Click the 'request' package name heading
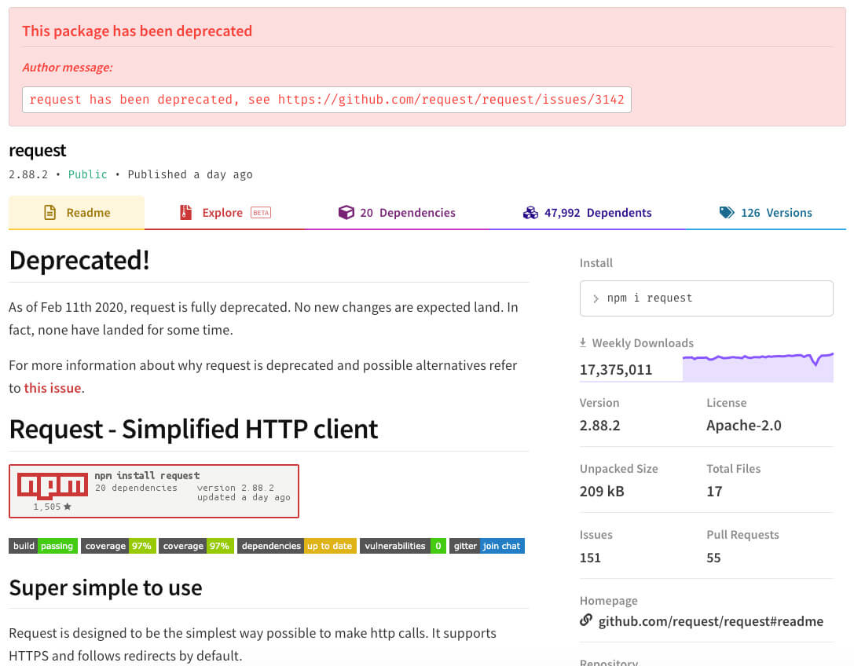Screen dimensions: 854x666 point(38,150)
